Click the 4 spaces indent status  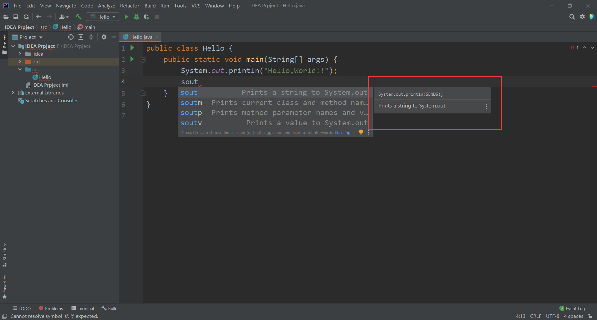(573, 316)
